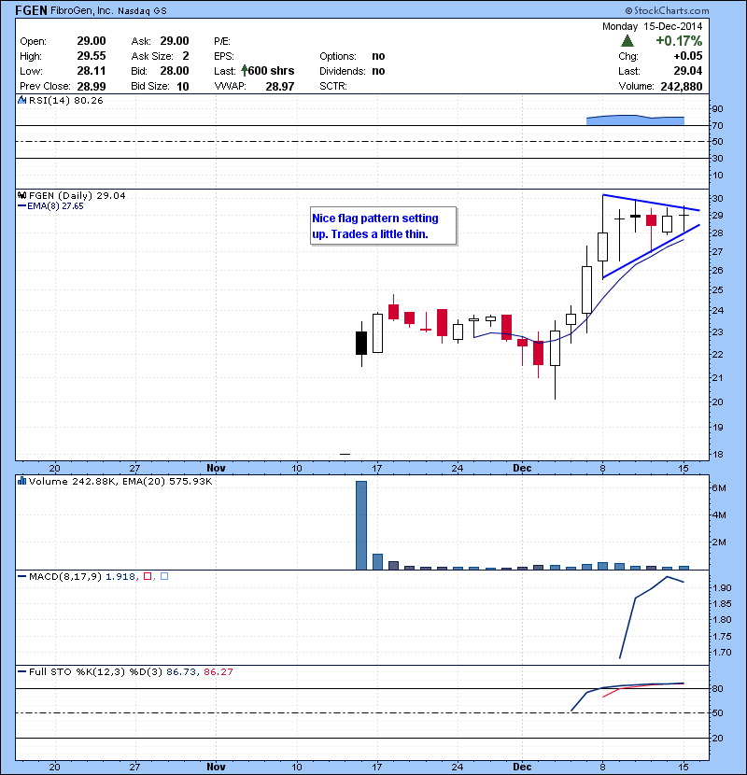Click the +0.17% percent change value
This screenshot has height=775, width=747.
tap(679, 41)
